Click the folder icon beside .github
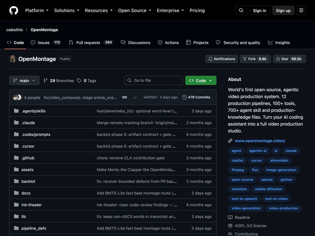Screen dimensions: 315x236 (x=16, y=158)
